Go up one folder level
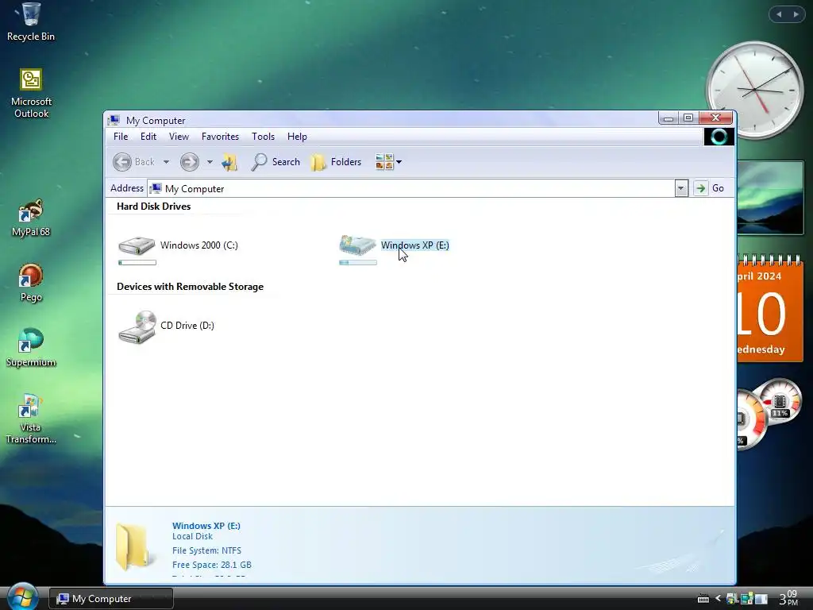813x610 pixels. 229,162
